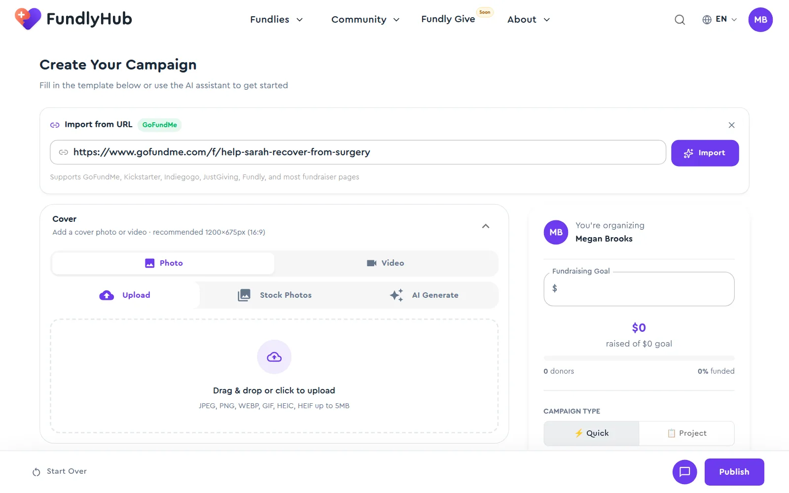Open the chat assistant bubble button
This screenshot has height=493, width=789.
tap(684, 472)
